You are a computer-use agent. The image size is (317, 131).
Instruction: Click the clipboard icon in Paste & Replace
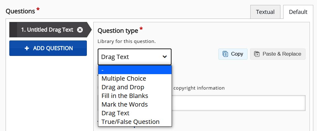click(x=257, y=54)
